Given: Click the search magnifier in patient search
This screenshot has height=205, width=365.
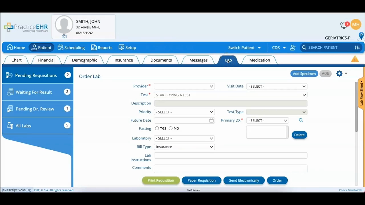Looking at the screenshot, I should click(304, 48).
